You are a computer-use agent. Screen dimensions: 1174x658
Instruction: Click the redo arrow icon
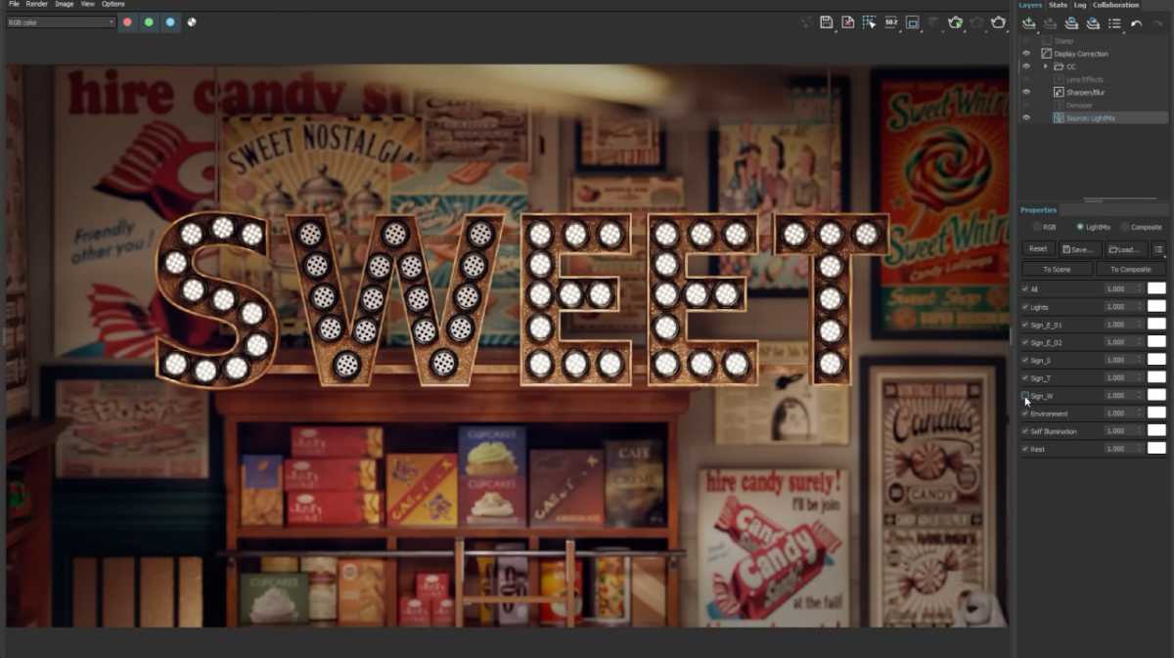coord(1157,23)
